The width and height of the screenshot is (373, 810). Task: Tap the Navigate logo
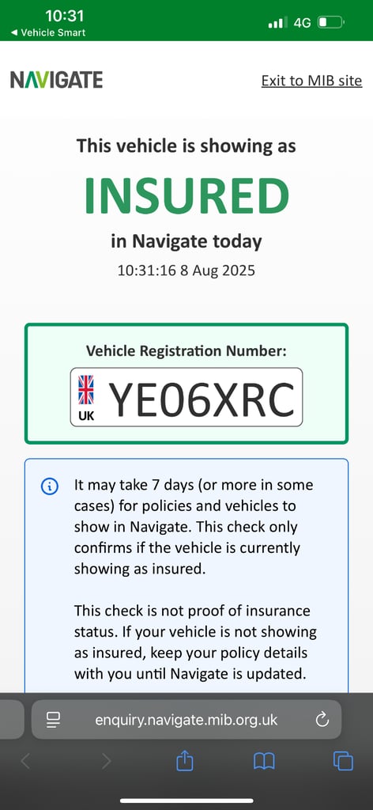[56, 80]
